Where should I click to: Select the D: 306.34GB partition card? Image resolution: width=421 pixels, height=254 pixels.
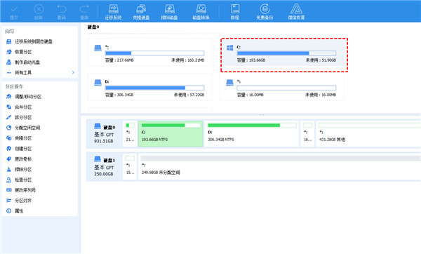pyautogui.click(x=150, y=87)
